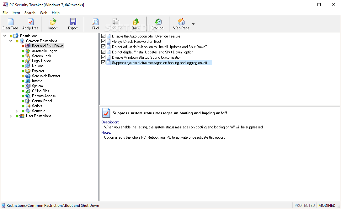Screen dimensions: 341x209
Task: Select the Safe Web Browser tree item
Action: click(x=46, y=76)
